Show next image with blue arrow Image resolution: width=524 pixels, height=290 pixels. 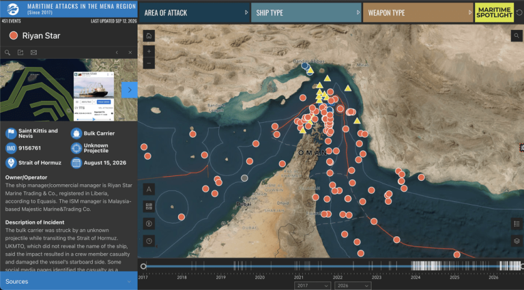[130, 90]
